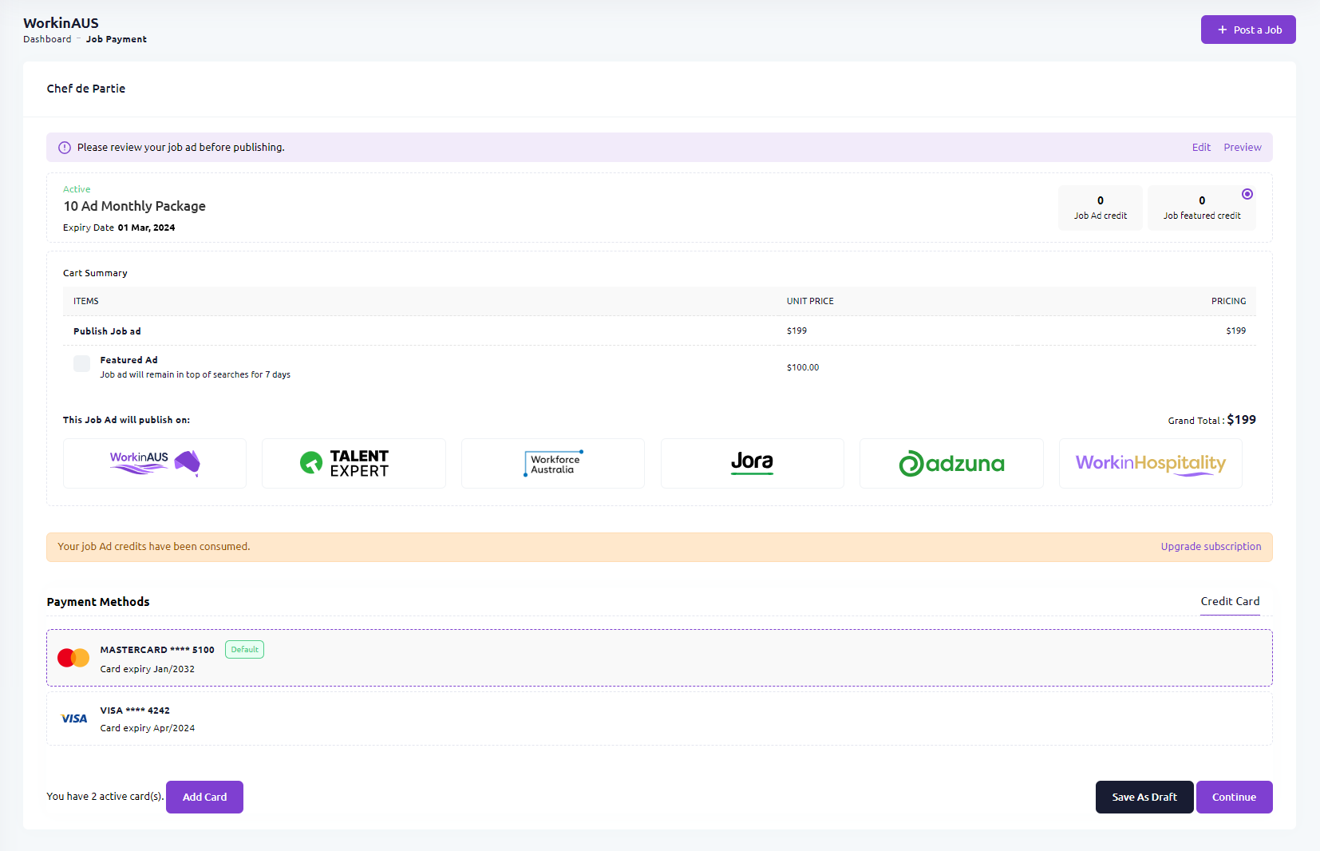Open the Edit link for job ad
The width and height of the screenshot is (1320, 851).
click(1201, 148)
